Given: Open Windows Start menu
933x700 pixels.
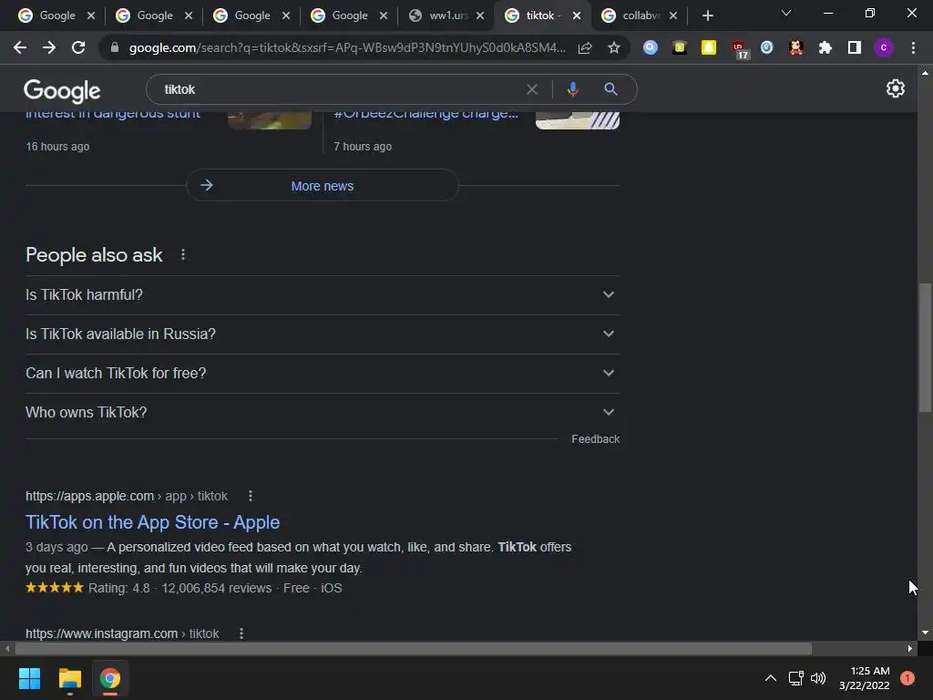Looking at the screenshot, I should click(x=29, y=678).
